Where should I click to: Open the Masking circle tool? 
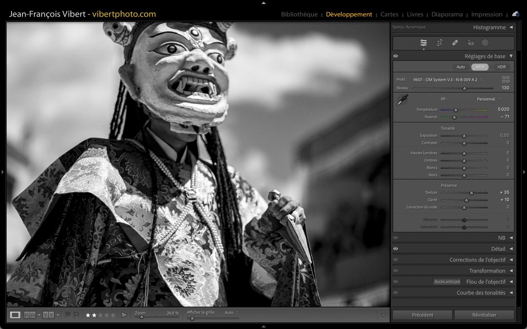(x=485, y=43)
